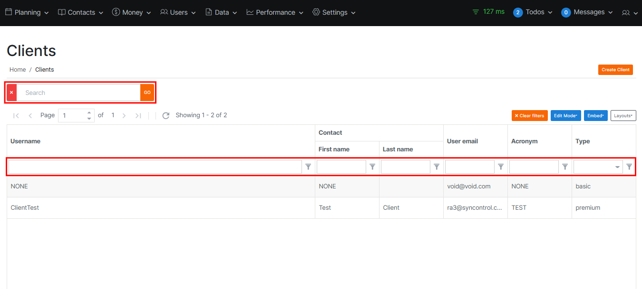The image size is (642, 289).
Task: Open the Money menu
Action: point(132,12)
